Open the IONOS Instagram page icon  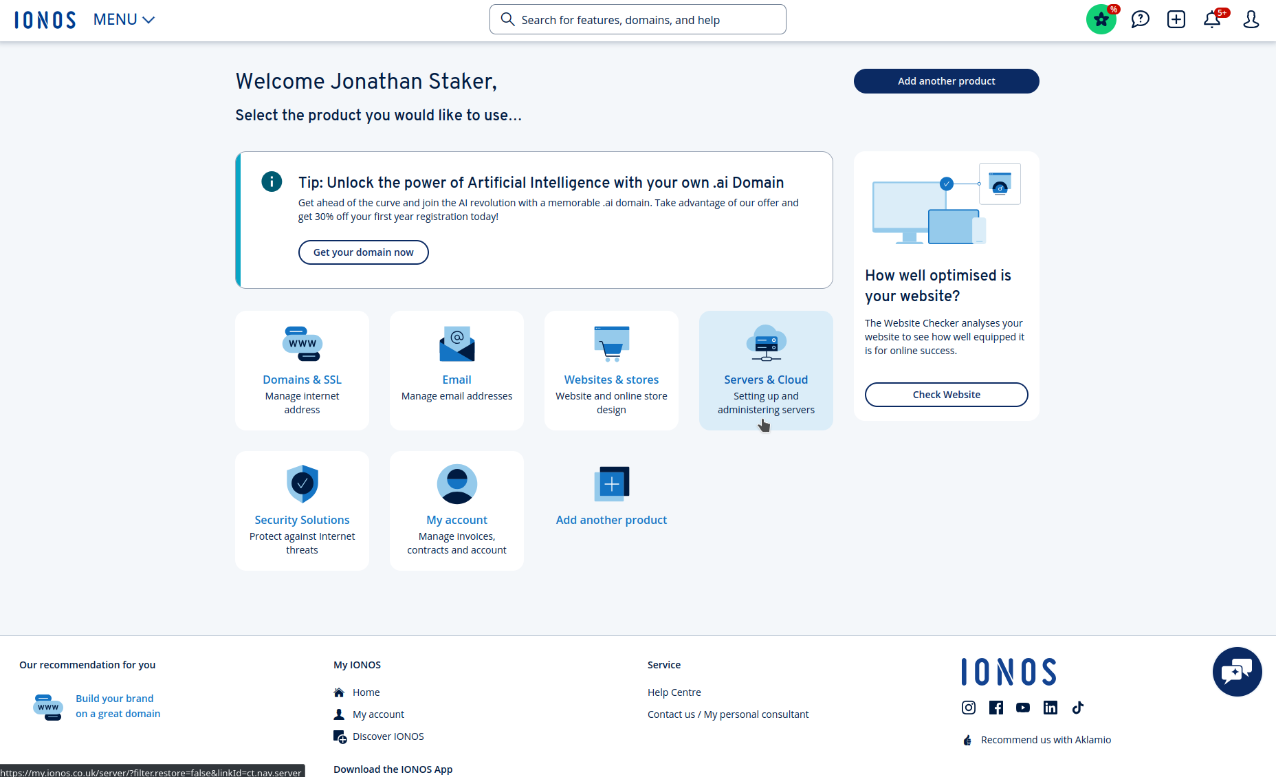(968, 708)
